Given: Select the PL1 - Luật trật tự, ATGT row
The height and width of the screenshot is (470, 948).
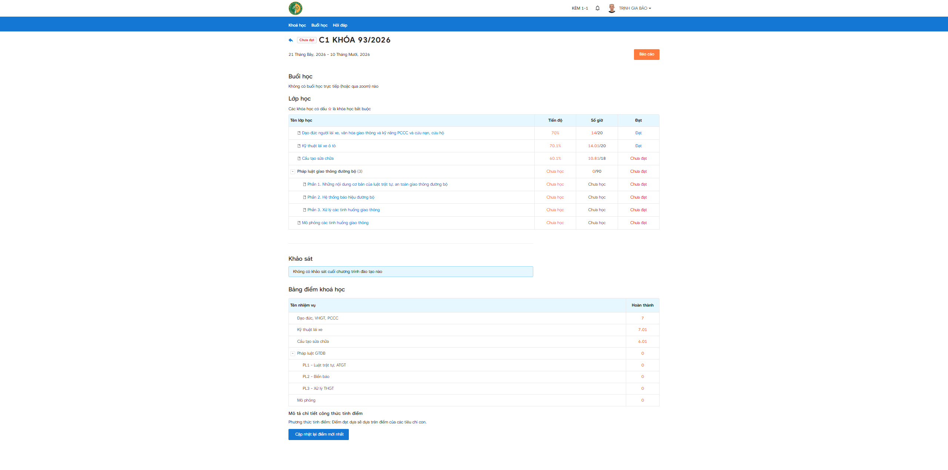Looking at the screenshot, I should [474, 365].
